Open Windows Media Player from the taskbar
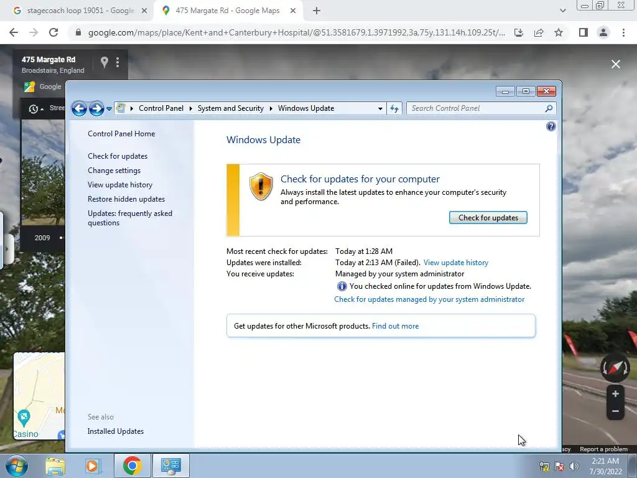The image size is (637, 478). point(93,466)
